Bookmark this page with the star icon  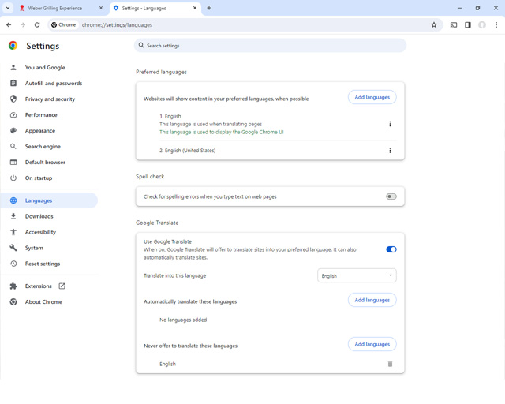click(x=434, y=24)
